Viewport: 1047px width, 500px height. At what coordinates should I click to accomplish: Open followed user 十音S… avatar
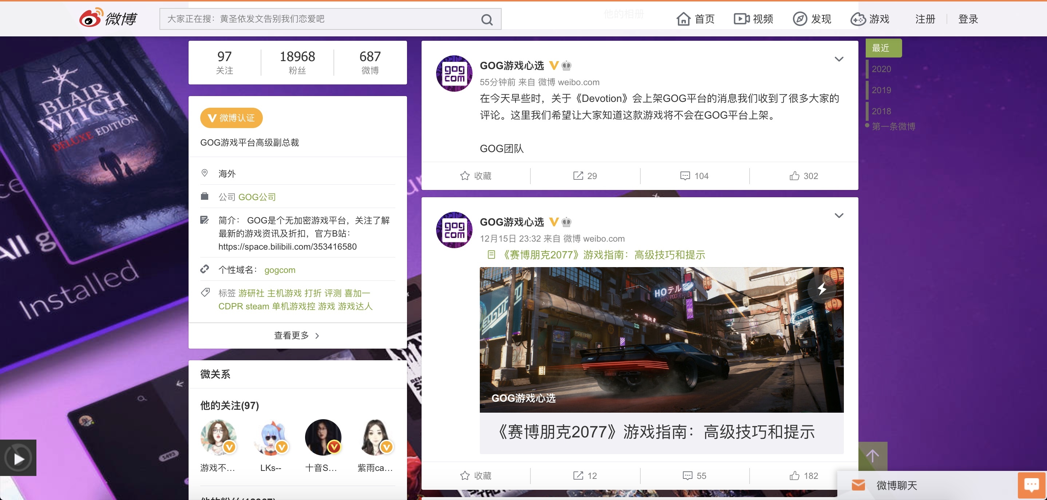click(x=323, y=437)
